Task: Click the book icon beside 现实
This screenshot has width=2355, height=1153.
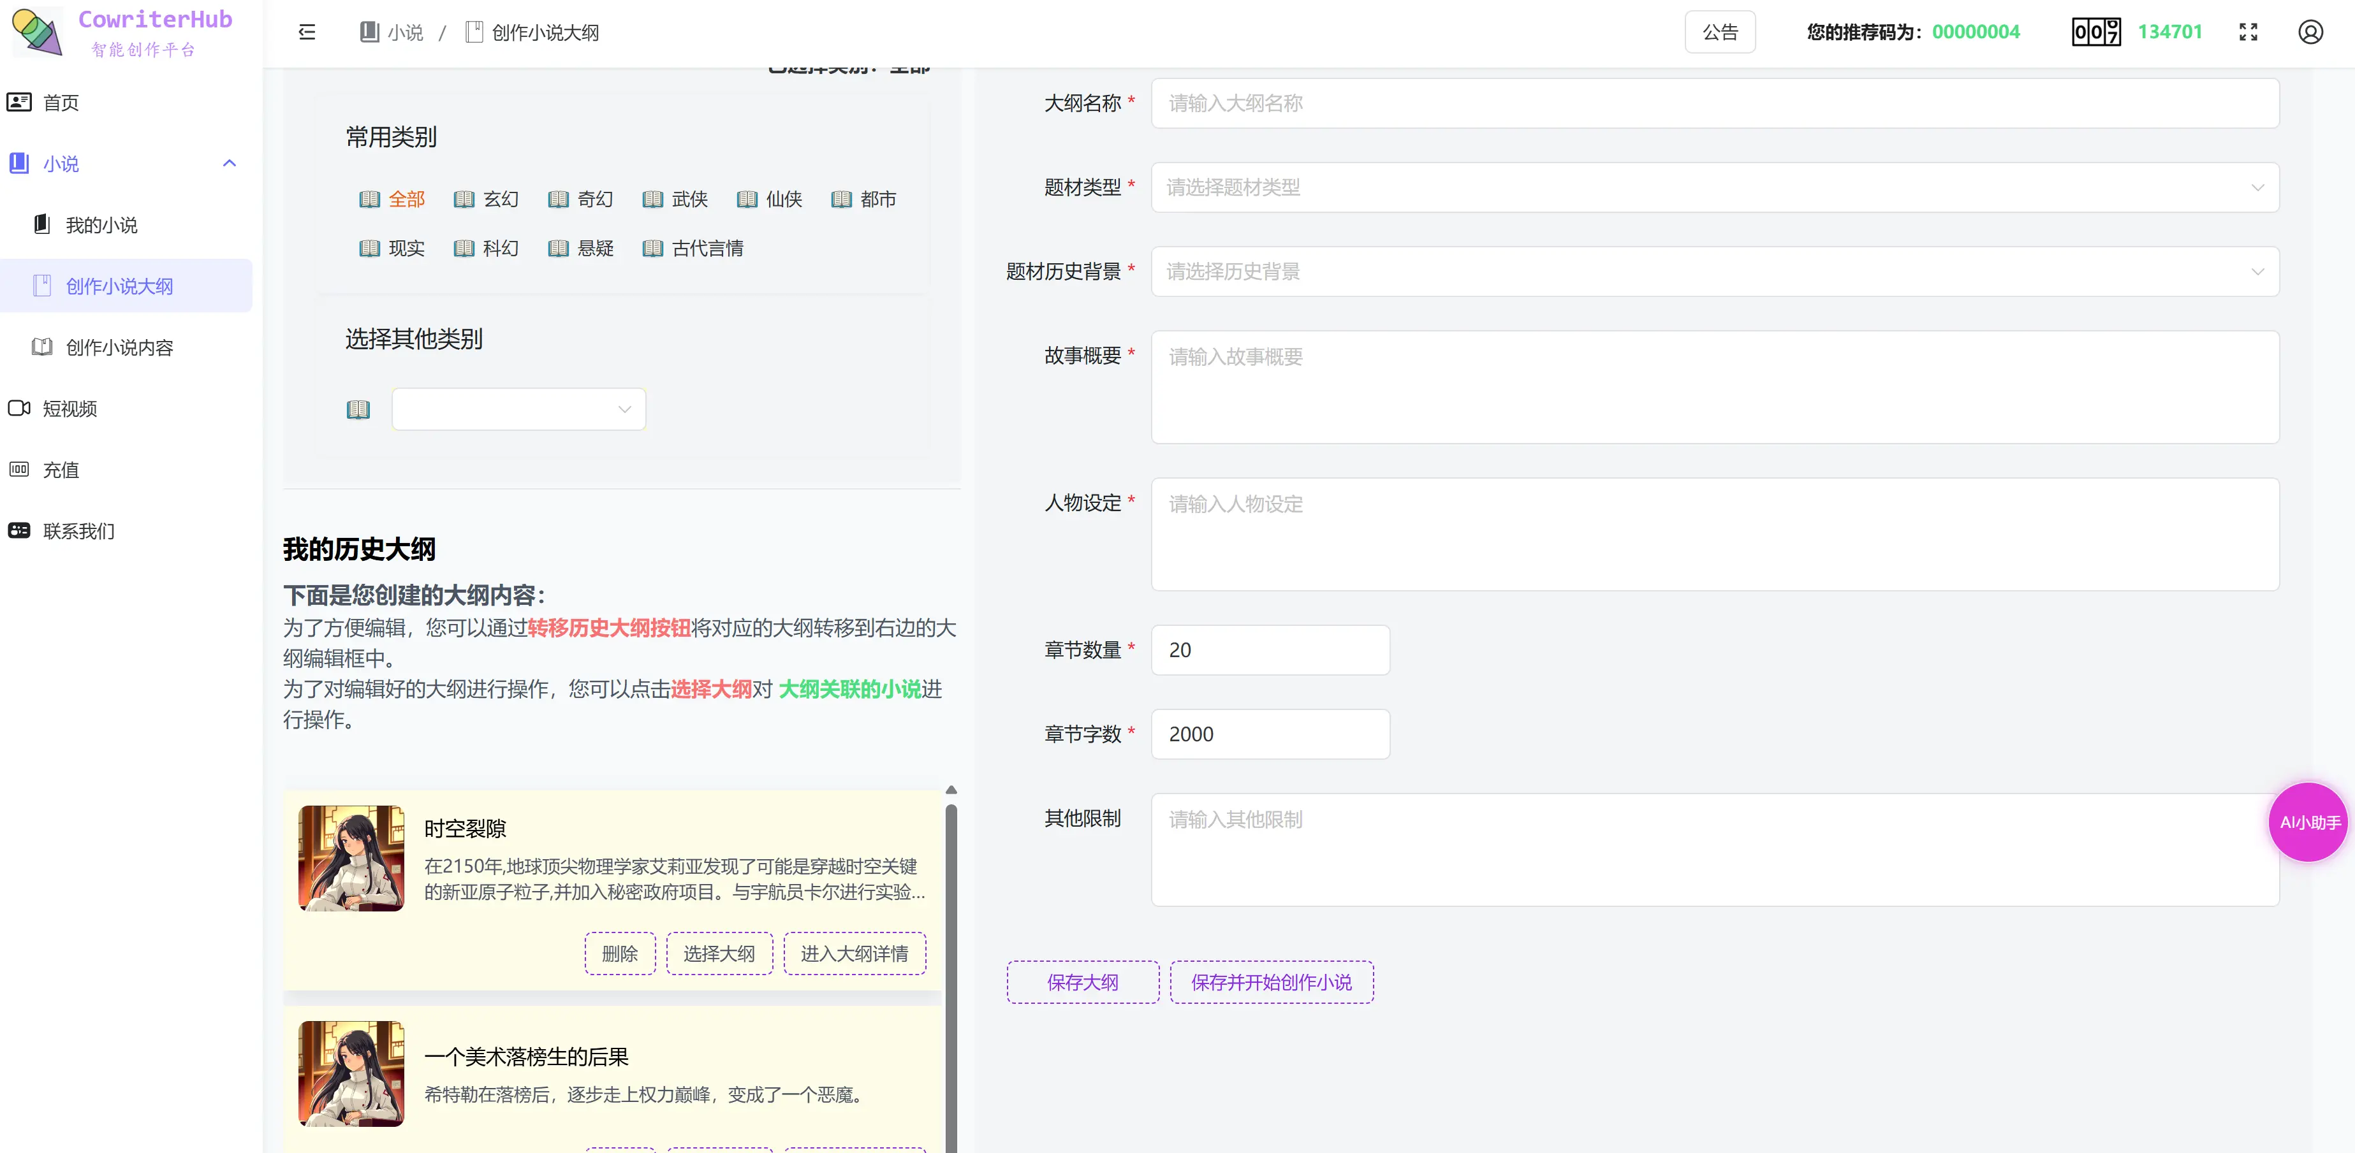Action: coord(369,249)
